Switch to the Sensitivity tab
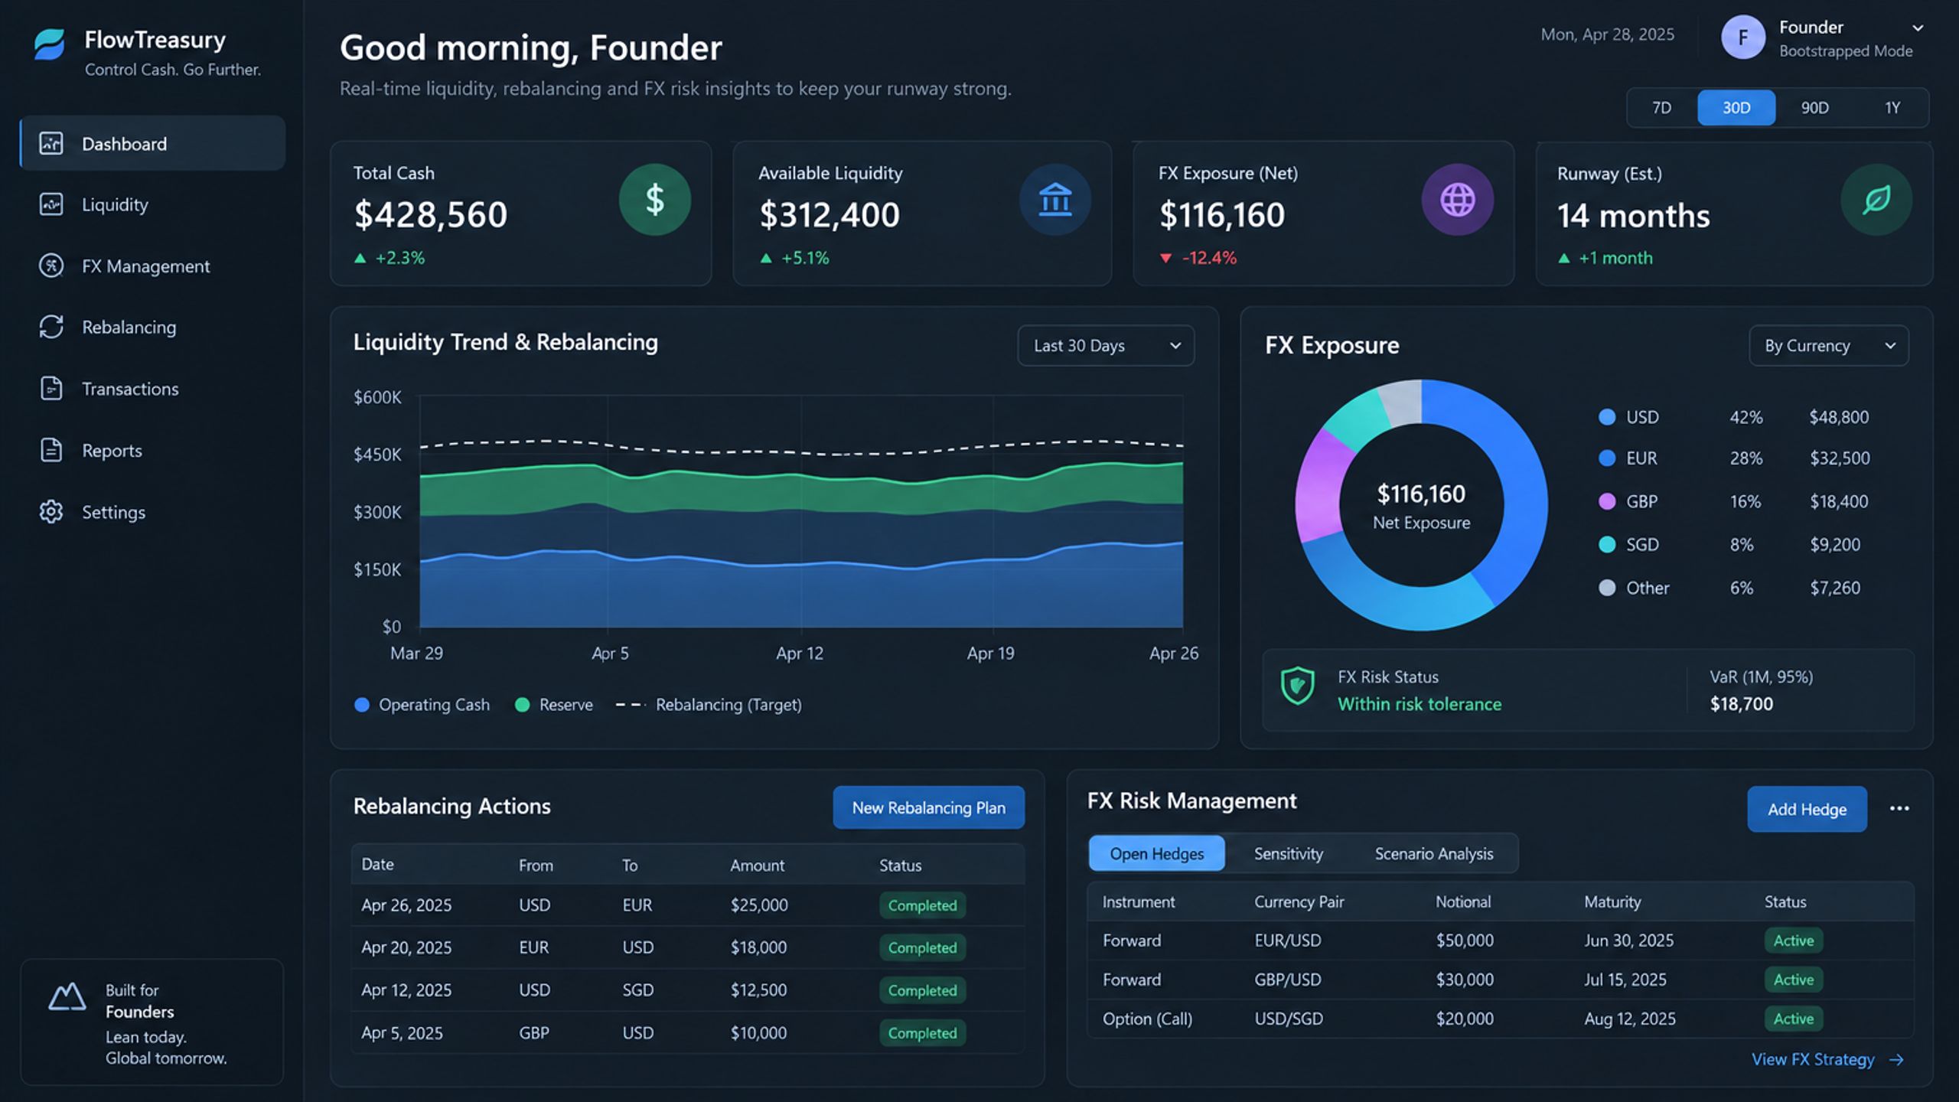The image size is (1959, 1102). pyautogui.click(x=1288, y=853)
